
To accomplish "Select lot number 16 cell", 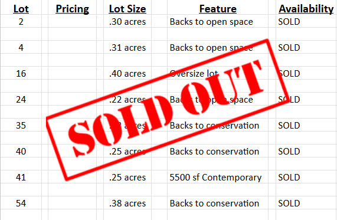I will (21, 74).
